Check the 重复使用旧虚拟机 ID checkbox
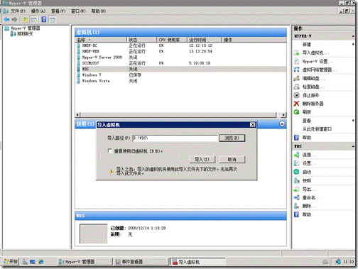358x269 pixels. pos(109,150)
